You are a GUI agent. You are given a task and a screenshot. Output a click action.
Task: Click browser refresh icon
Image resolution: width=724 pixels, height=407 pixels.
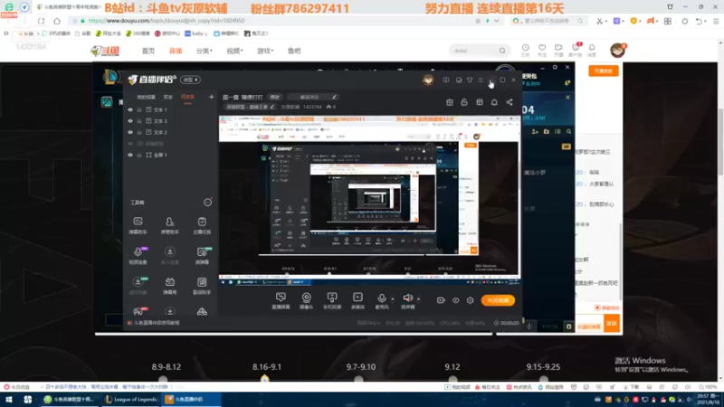(x=41, y=21)
